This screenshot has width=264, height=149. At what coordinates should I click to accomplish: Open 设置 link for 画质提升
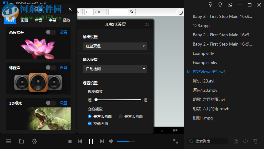point(64,32)
